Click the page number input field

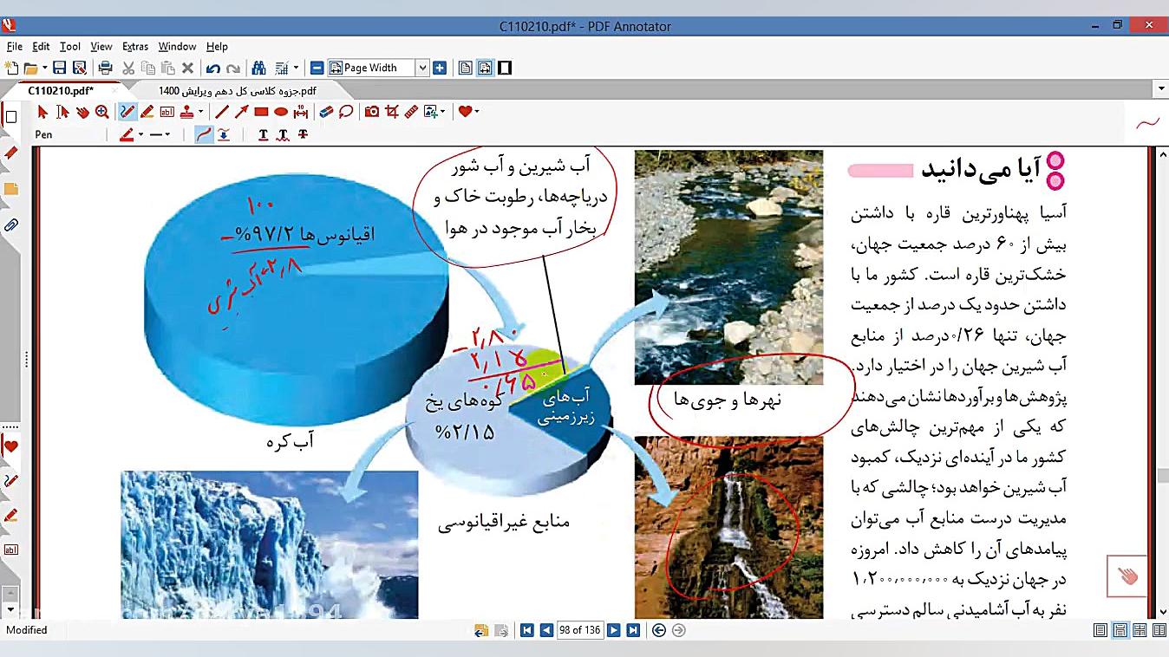pos(579,630)
